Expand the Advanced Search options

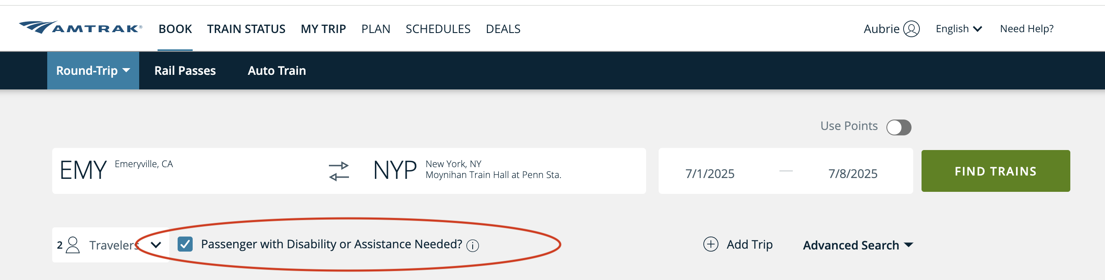(x=858, y=245)
